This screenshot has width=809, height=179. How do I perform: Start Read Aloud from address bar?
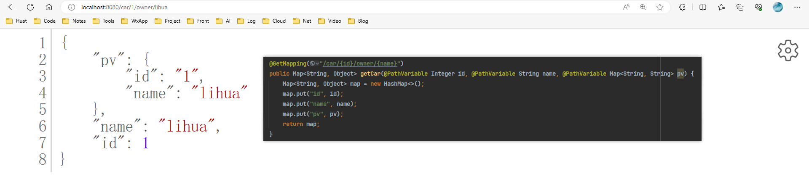coord(626,7)
